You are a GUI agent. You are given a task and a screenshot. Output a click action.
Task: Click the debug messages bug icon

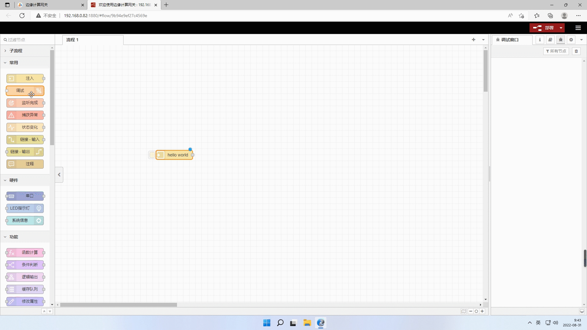(560, 40)
